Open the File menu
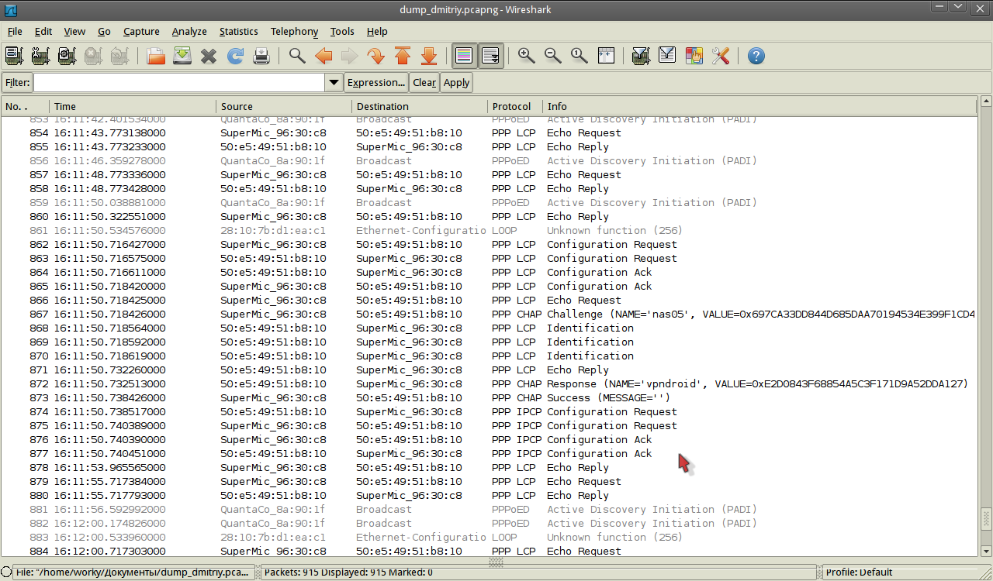Viewport: 993px width, 581px height. (15, 31)
